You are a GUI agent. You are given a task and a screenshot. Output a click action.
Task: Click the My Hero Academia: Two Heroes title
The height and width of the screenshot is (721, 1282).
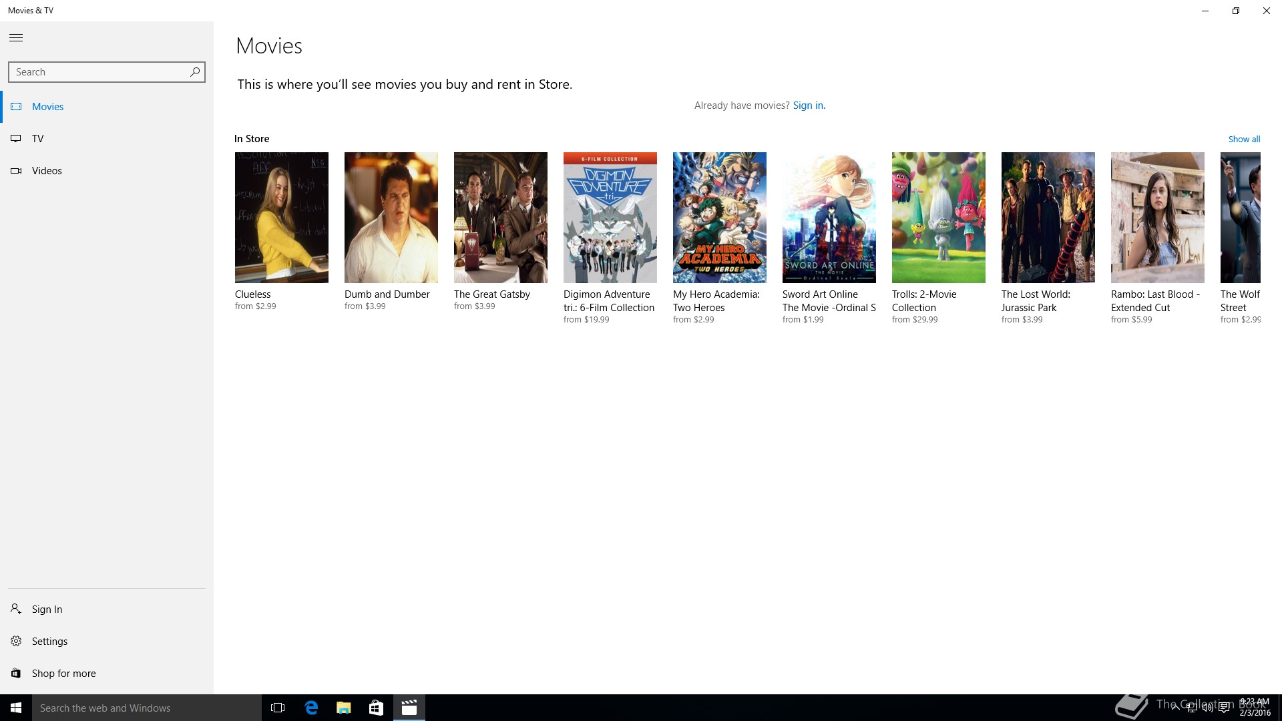point(716,300)
